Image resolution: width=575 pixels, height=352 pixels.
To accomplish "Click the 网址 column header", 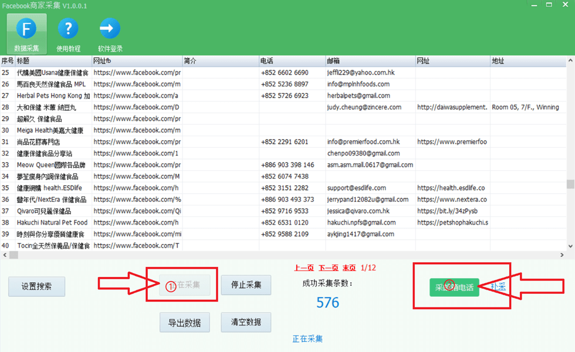I will pos(453,61).
